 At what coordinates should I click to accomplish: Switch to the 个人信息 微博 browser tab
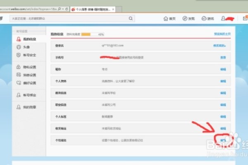click(x=93, y=9)
